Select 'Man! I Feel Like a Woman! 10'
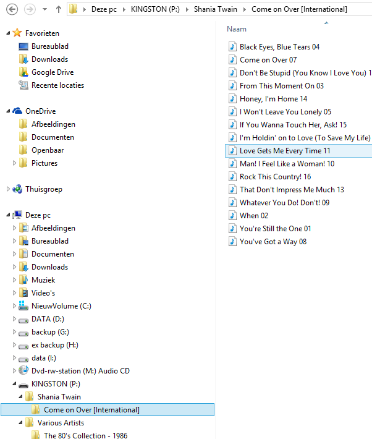Viewport: 372px width, 439px height. pos(287,163)
